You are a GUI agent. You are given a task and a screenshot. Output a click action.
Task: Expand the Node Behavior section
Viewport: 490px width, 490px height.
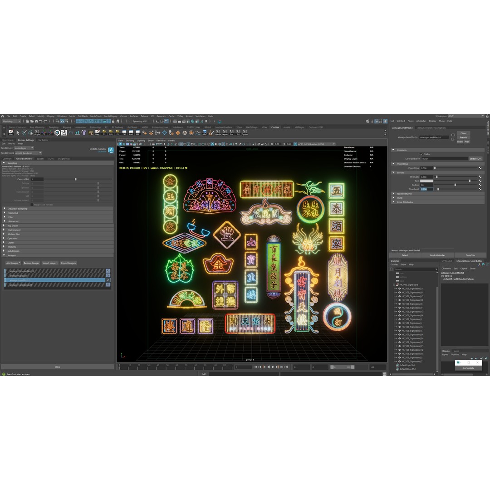pos(393,193)
